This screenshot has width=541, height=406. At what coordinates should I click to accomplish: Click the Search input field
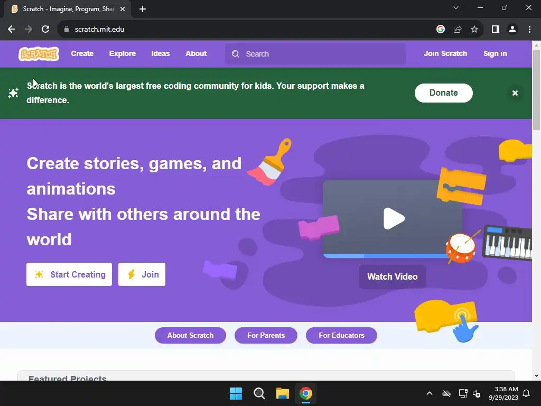(x=315, y=54)
